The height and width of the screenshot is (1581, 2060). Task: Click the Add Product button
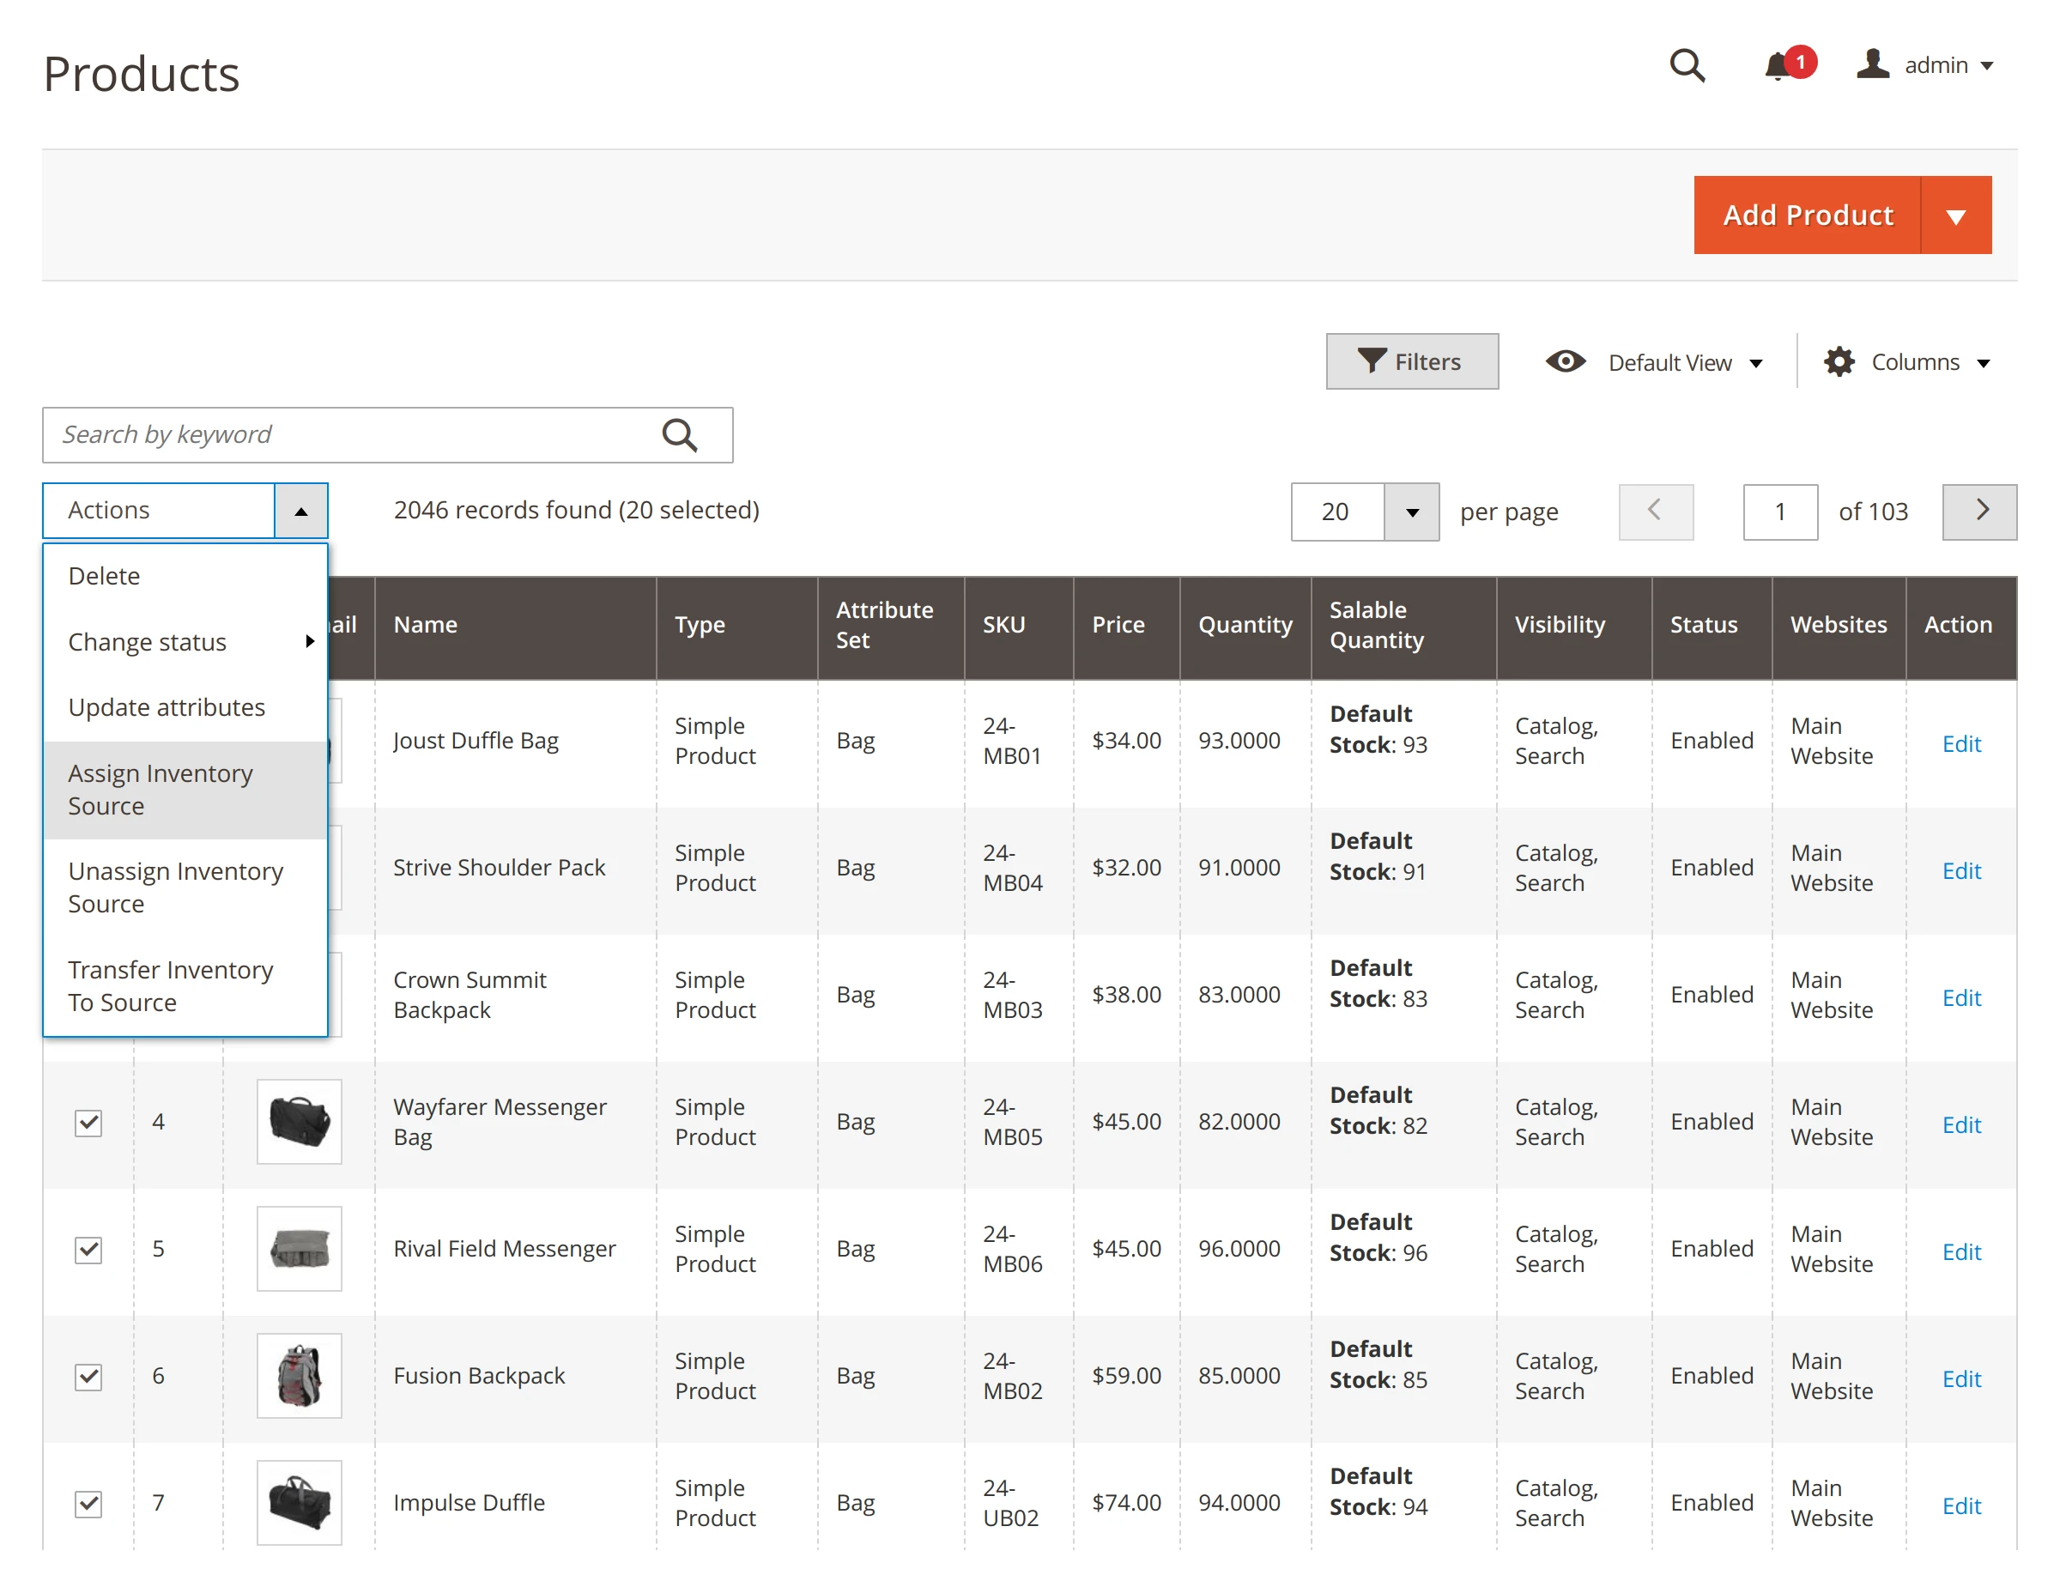1805,215
